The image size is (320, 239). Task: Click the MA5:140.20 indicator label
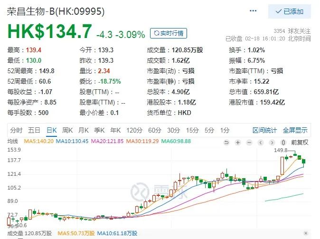(x=39, y=141)
